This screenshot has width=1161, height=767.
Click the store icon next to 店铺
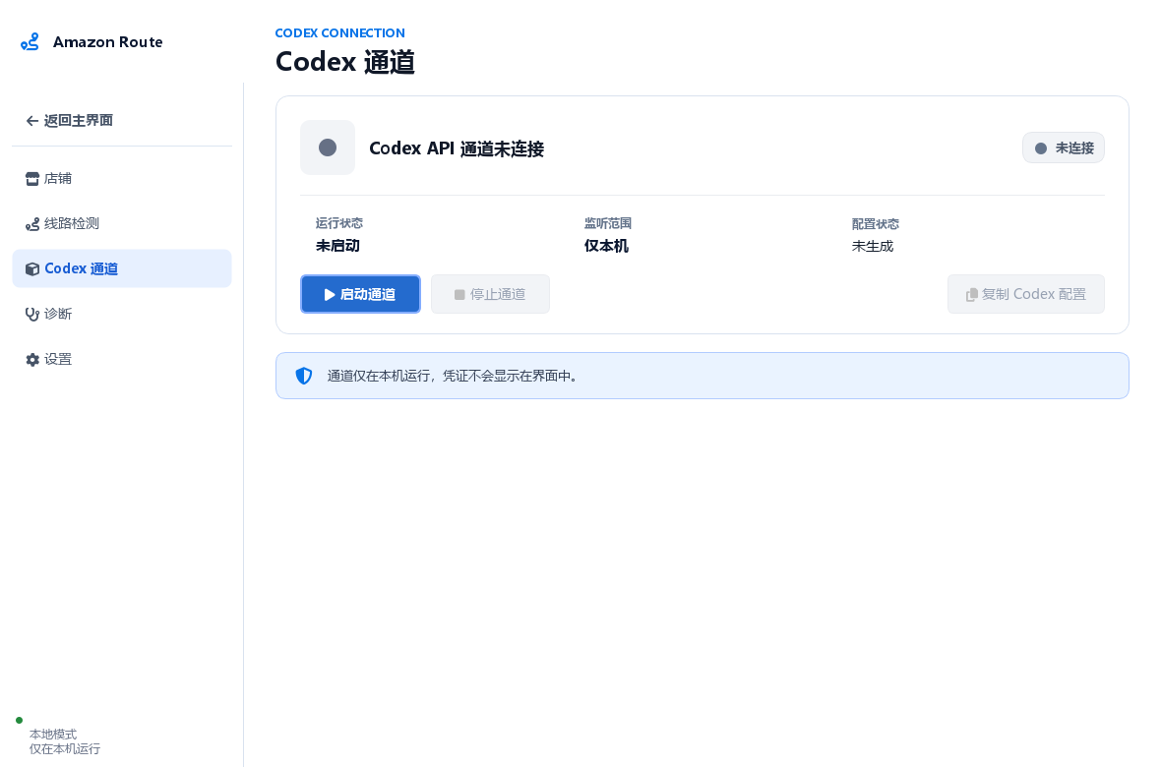point(31,178)
